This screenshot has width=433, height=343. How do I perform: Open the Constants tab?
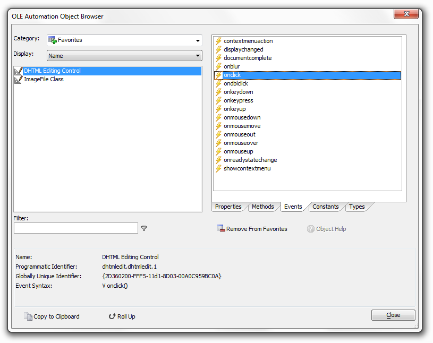click(325, 207)
